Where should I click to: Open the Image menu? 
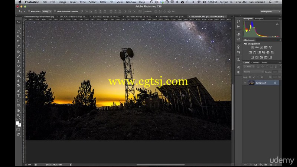[62, 2]
